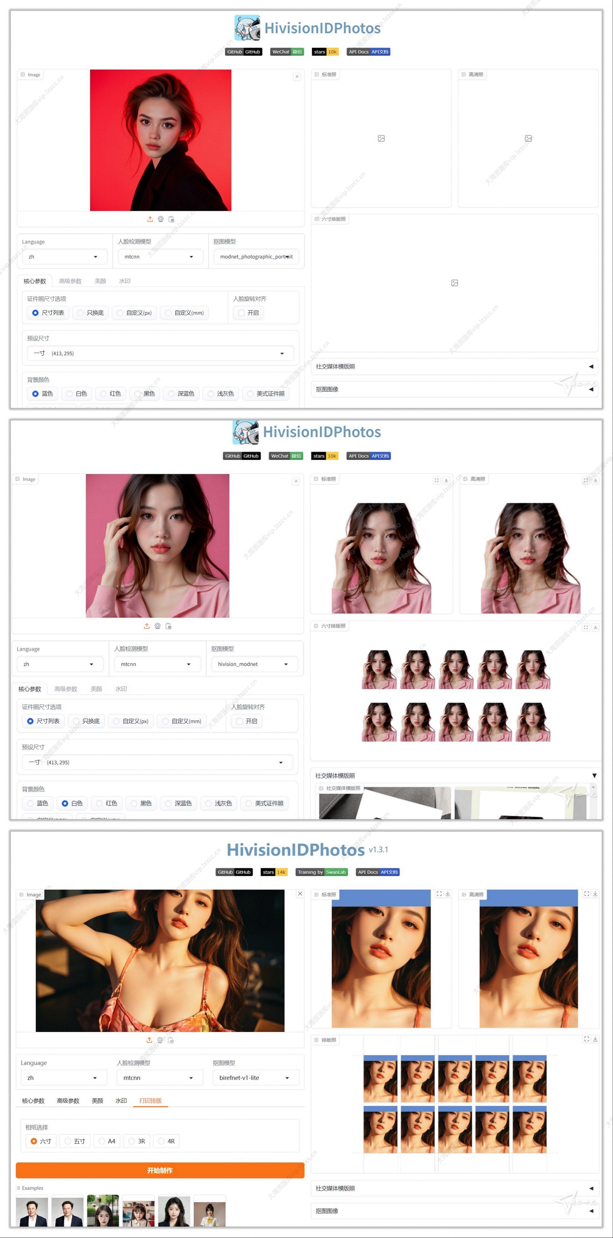Screen dimensions: 613x1238
Task: Open birefnet-v1-lite matting model dropdown
Action: click(x=256, y=1078)
